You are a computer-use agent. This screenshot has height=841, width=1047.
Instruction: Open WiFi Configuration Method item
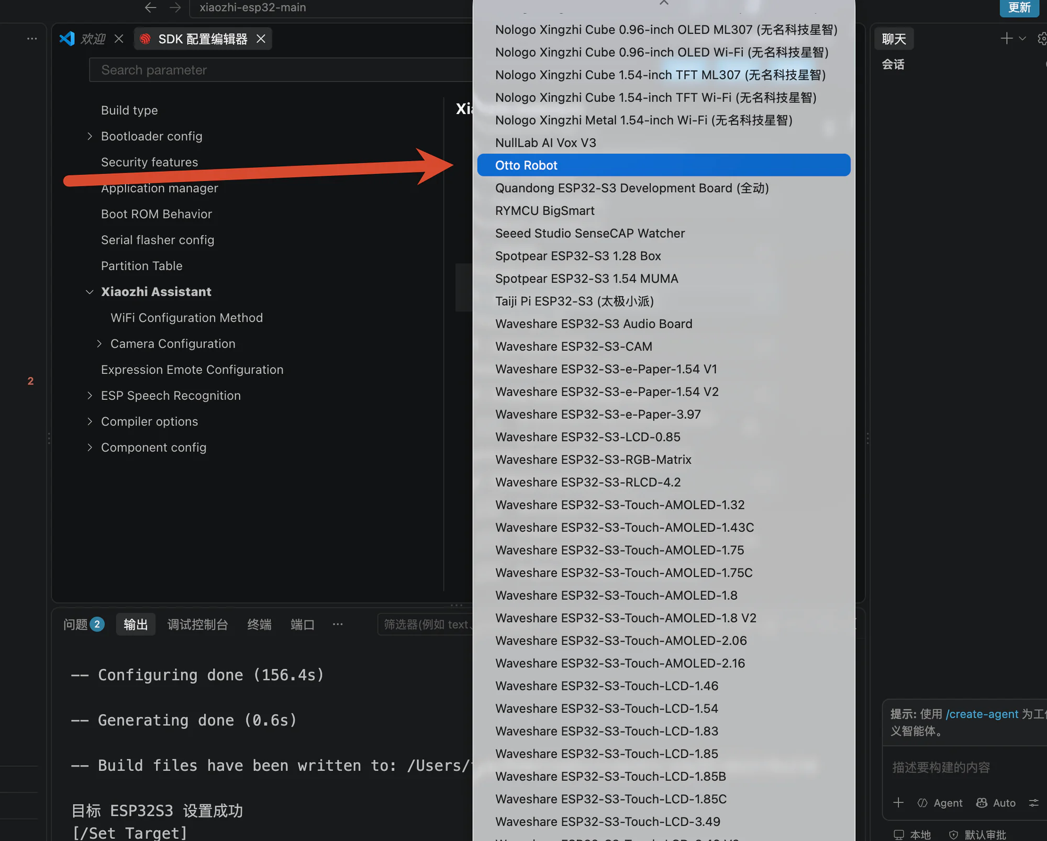186,318
